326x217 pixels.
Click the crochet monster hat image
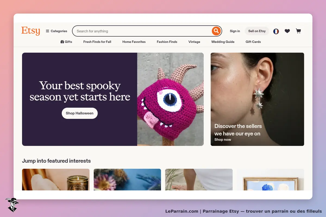[170, 99]
